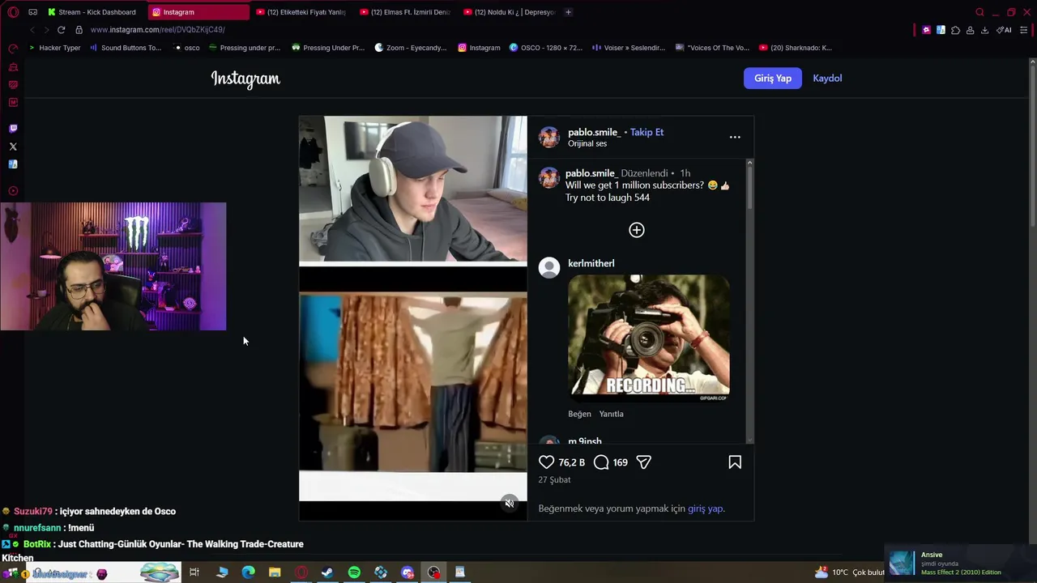1037x583 pixels.
Task: Open the Sharknado bookmark
Action: click(796, 48)
